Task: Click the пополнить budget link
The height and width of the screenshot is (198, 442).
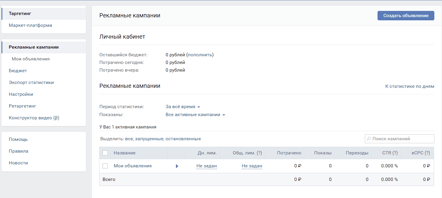Action: tap(200, 55)
